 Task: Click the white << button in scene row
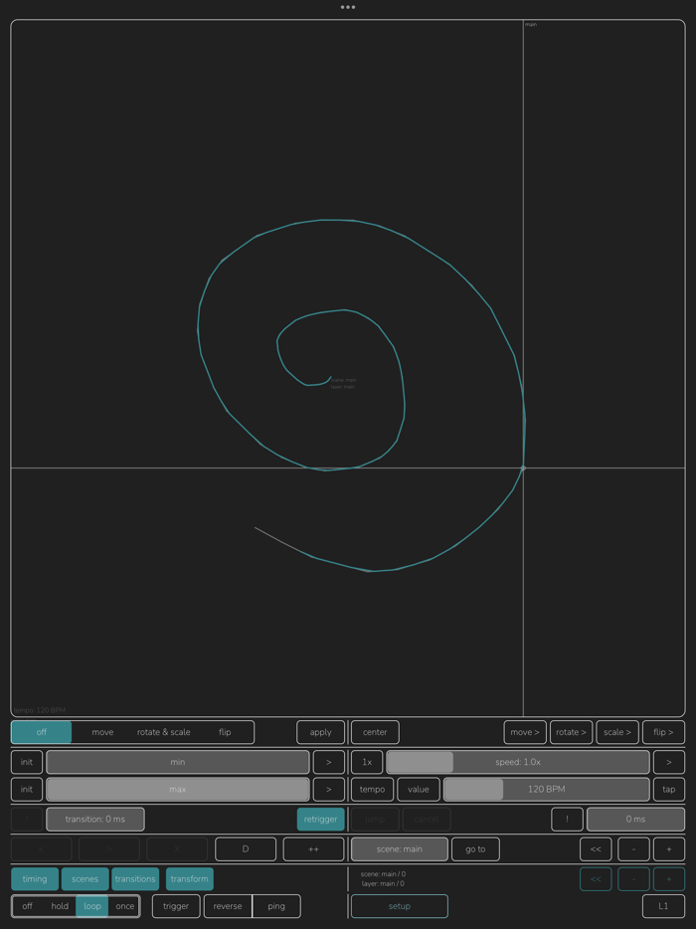[x=596, y=849]
